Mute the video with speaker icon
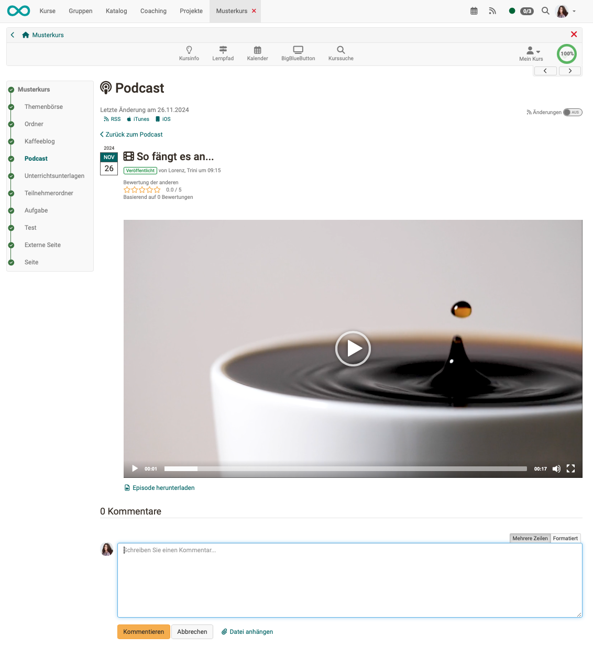The image size is (593, 648). tap(556, 469)
